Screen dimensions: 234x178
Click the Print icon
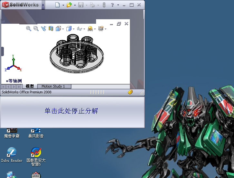click(x=93, y=5)
